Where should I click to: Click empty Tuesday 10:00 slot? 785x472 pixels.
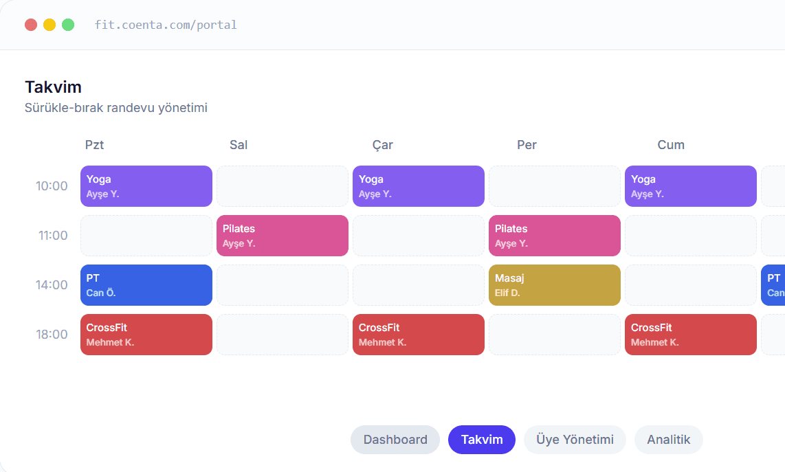283,186
